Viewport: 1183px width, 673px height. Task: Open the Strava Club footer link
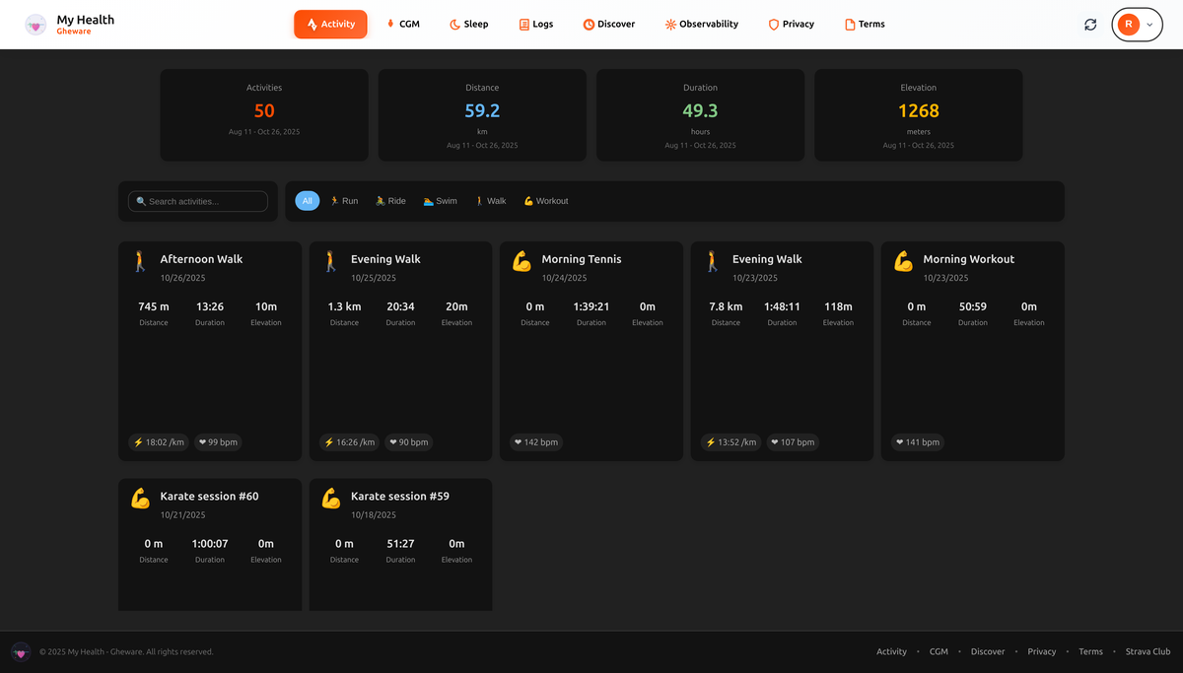click(x=1148, y=651)
